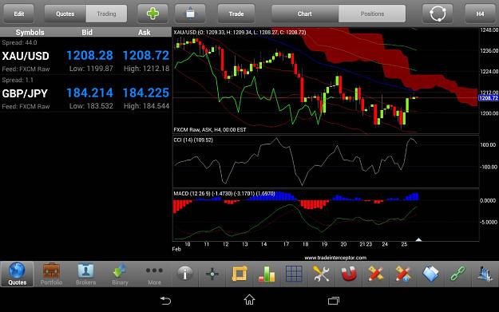Click the Bid column header
The height and width of the screenshot is (312, 499).
tap(87, 32)
